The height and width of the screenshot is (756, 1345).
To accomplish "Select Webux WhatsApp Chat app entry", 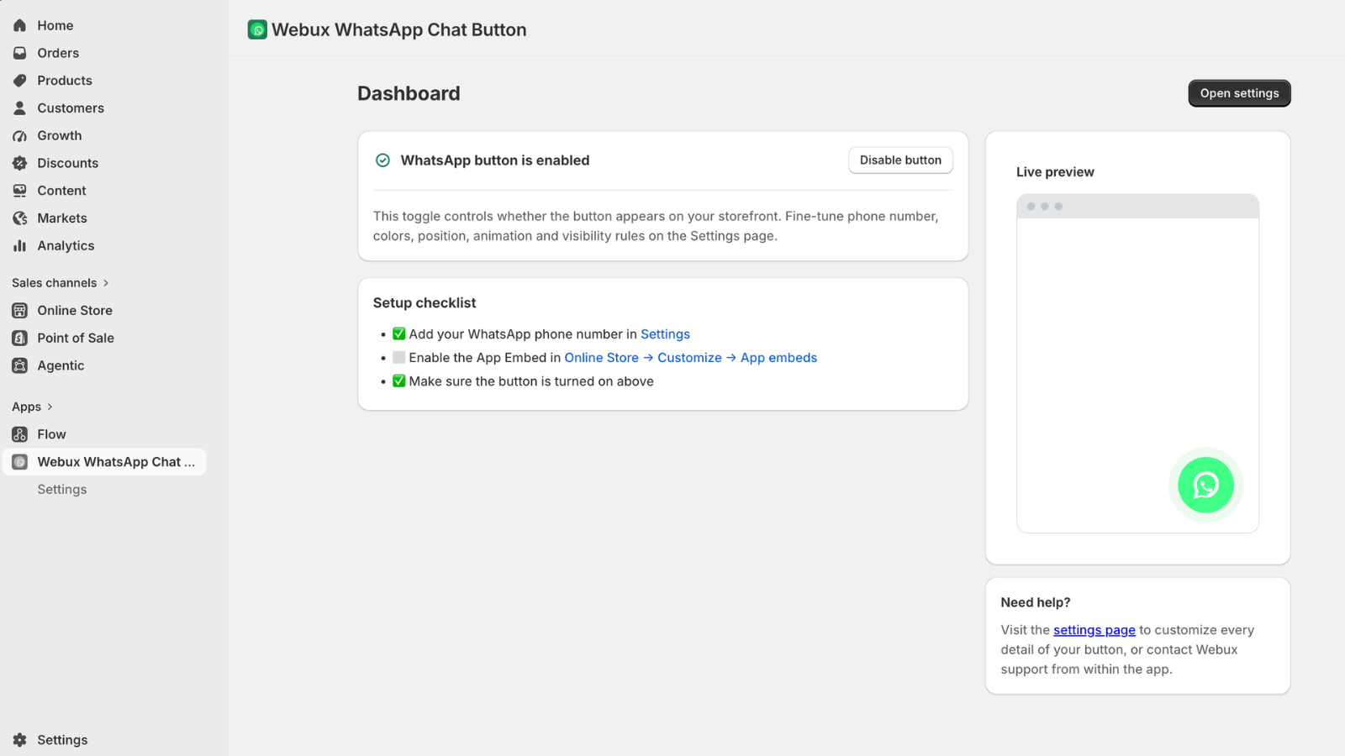I will point(104,462).
